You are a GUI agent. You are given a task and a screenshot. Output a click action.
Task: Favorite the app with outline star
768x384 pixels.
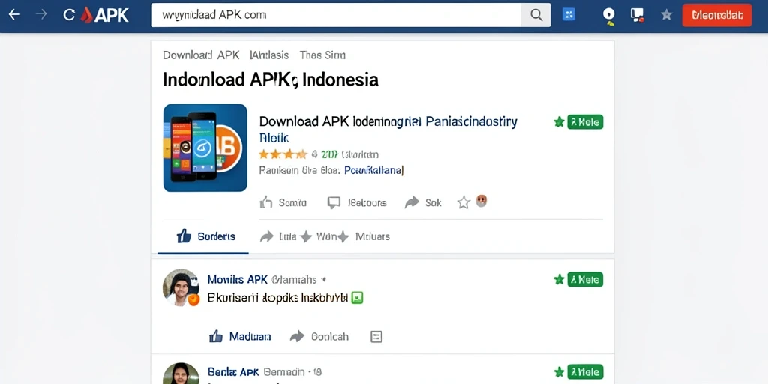(463, 202)
